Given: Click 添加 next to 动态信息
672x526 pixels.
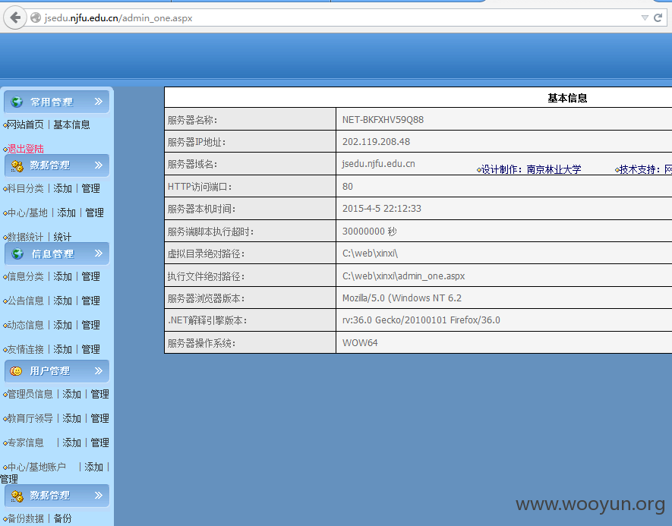Looking at the screenshot, I should 62,325.
